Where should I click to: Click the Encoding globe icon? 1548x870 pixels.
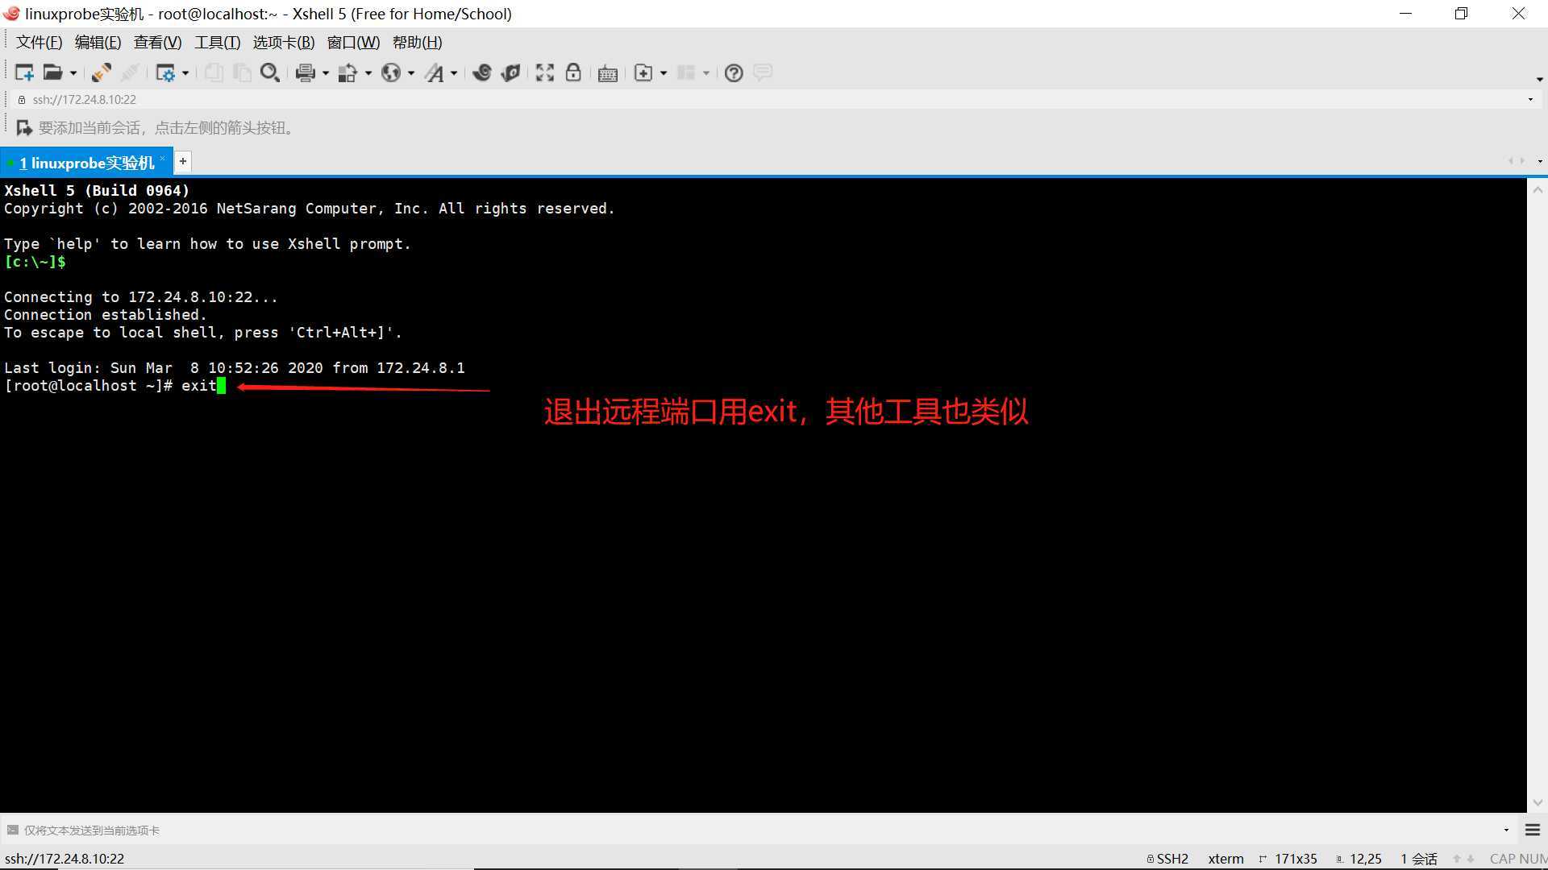(x=391, y=72)
